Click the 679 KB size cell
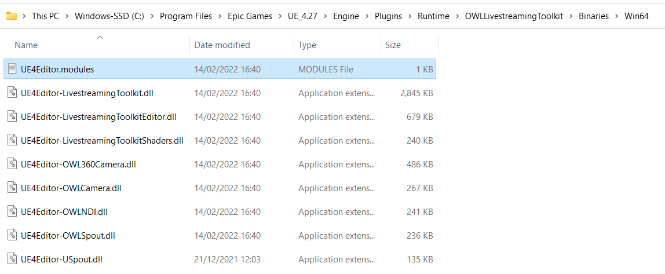The height and width of the screenshot is (274, 665). click(x=420, y=116)
